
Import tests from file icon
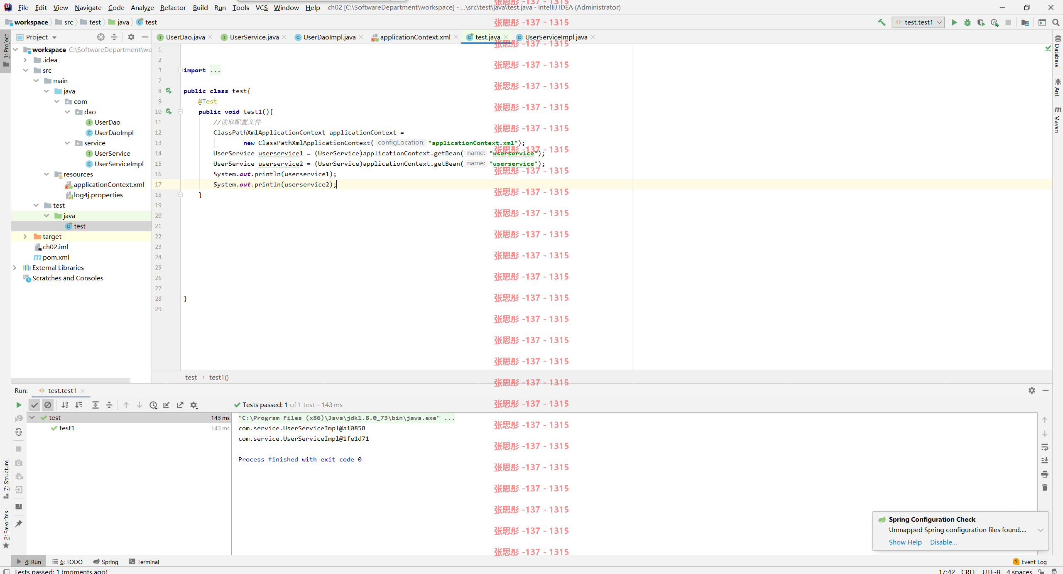(x=167, y=405)
